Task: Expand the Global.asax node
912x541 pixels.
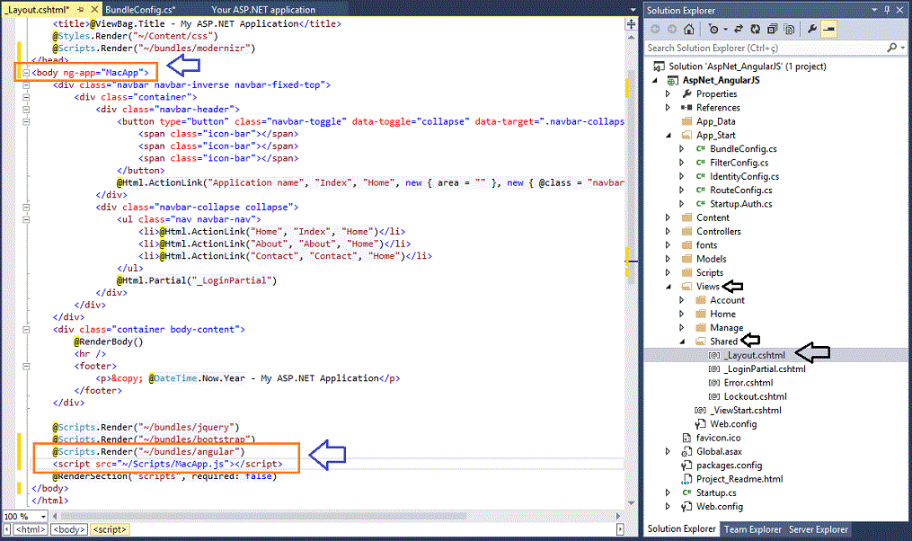Action: [668, 451]
